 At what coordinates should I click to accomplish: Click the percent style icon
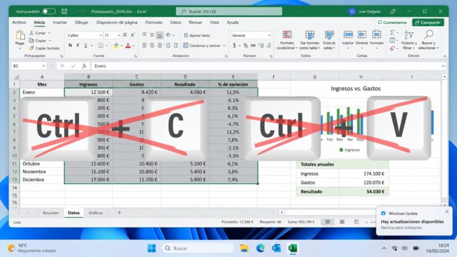[x=246, y=45]
